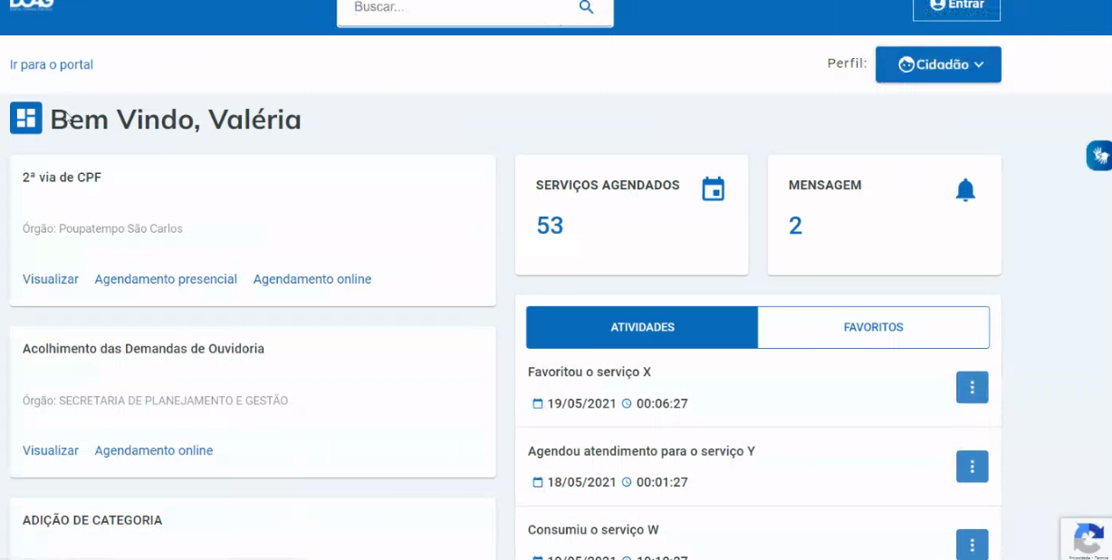Click Órgão: SECRETARIA DE PLANEJAMENTO E GESTÃO text
Image resolution: width=1112 pixels, height=560 pixels.
click(155, 400)
